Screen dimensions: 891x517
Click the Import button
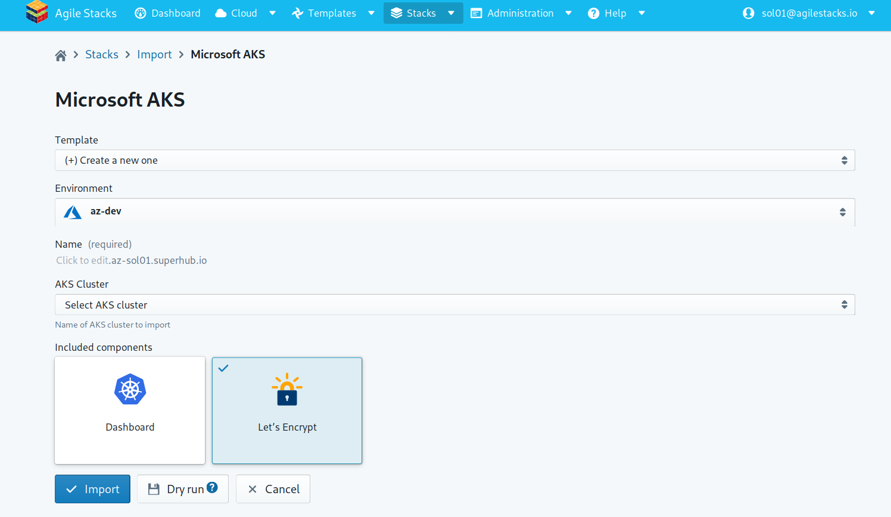point(92,489)
